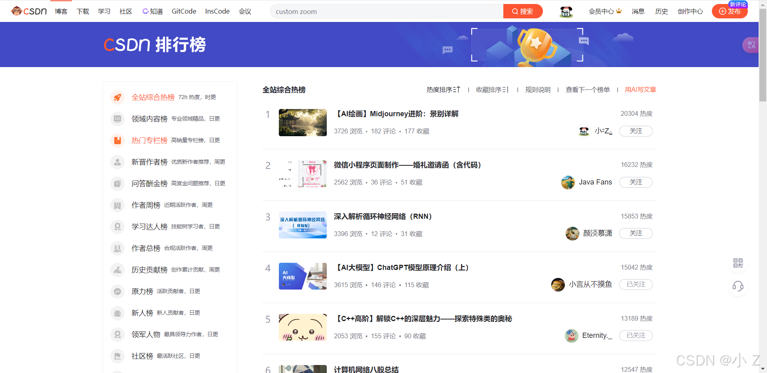This screenshot has height=373, width=767.
Task: Click the rocket icon for 全站综合热榜
Action: pyautogui.click(x=117, y=97)
